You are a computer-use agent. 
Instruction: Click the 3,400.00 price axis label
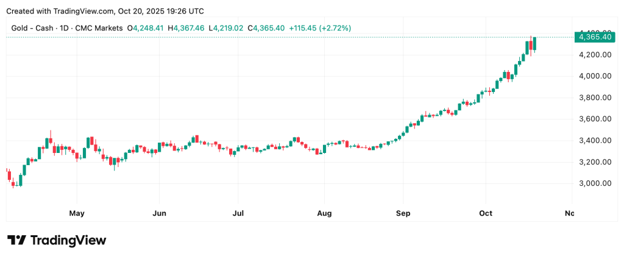(595, 140)
